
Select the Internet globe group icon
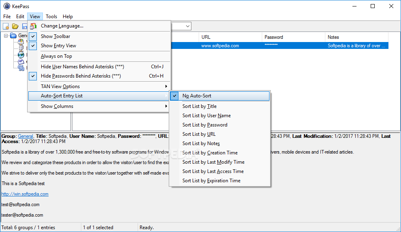point(21,55)
